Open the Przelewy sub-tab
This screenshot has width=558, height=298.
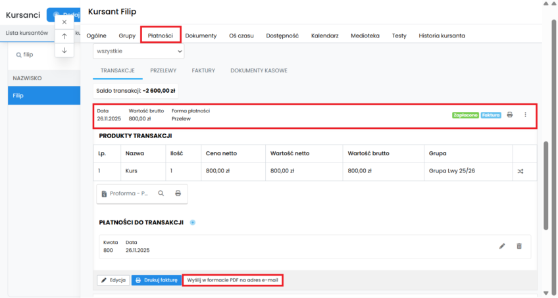point(163,70)
